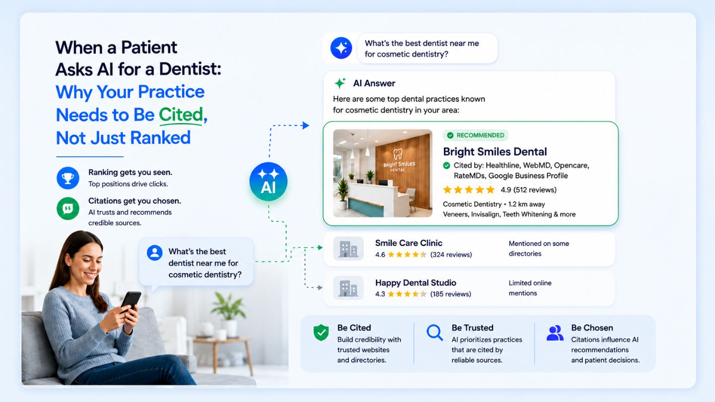The height and width of the screenshot is (402, 715).
Task: Click "Ranking gets you seen." text
Action: [130, 172]
